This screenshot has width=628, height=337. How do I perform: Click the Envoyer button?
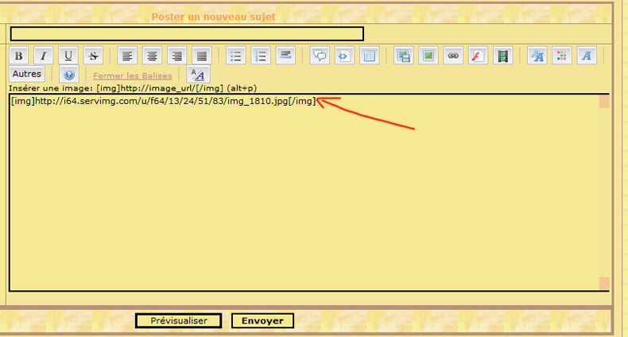pos(262,320)
